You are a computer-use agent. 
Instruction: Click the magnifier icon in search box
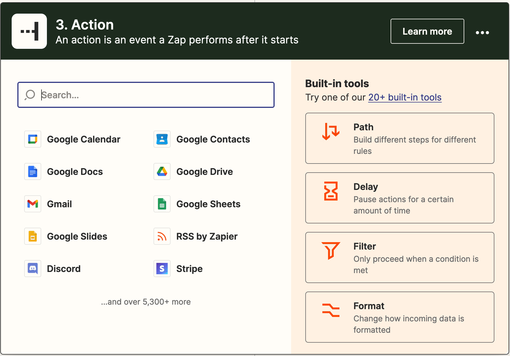(30, 95)
